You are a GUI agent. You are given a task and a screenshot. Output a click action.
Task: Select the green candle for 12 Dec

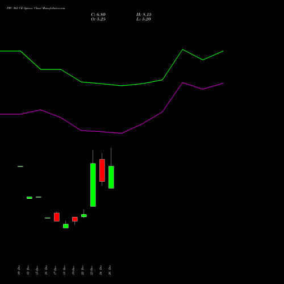pyautogui.click(x=30, y=198)
